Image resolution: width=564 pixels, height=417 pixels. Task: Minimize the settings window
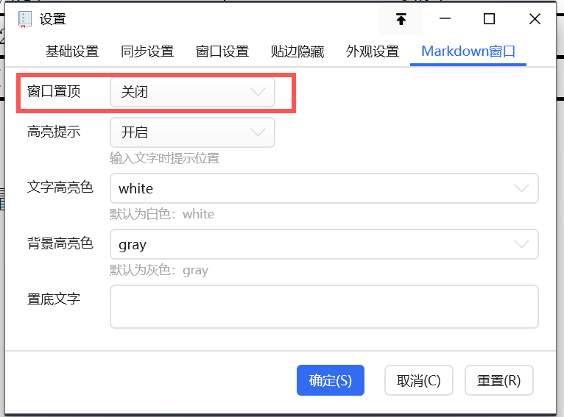coord(445,19)
